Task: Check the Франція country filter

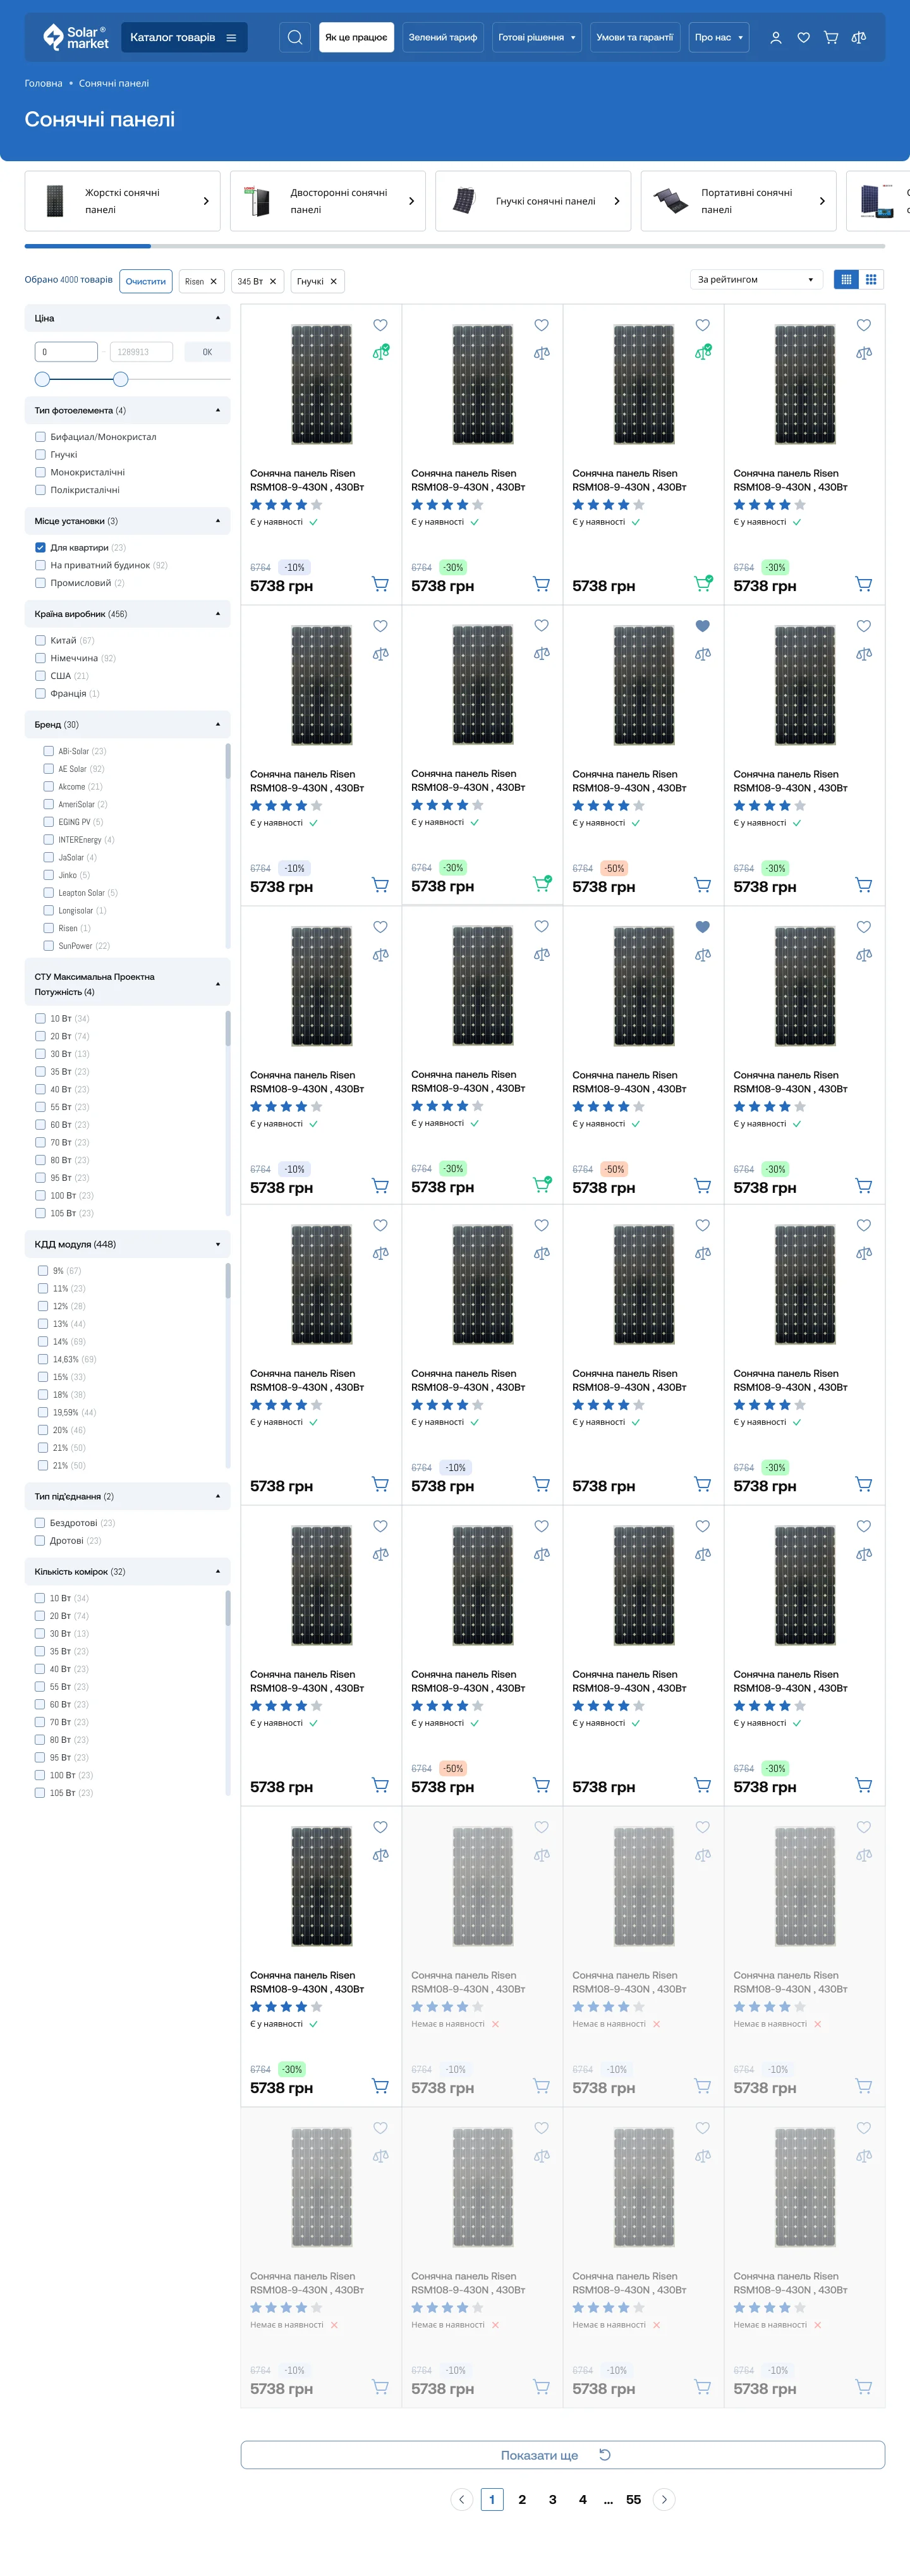Action: (x=40, y=694)
